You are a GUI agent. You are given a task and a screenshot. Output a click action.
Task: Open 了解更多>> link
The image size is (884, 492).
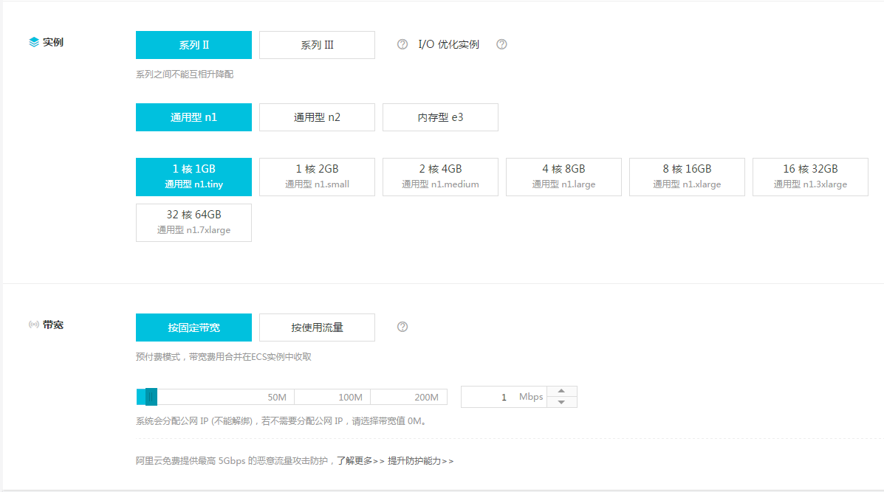(x=361, y=461)
